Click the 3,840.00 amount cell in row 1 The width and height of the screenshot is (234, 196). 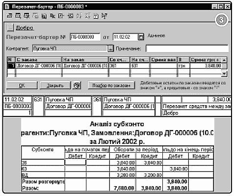[x=206, y=66]
